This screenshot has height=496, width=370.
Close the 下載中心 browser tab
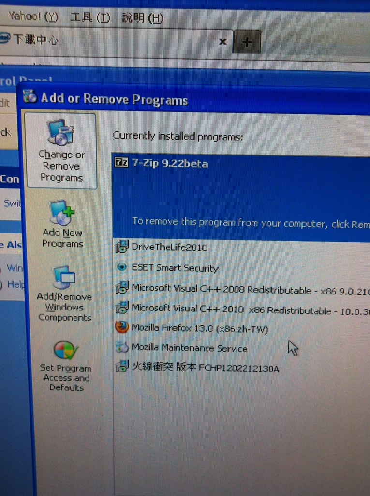click(x=223, y=42)
